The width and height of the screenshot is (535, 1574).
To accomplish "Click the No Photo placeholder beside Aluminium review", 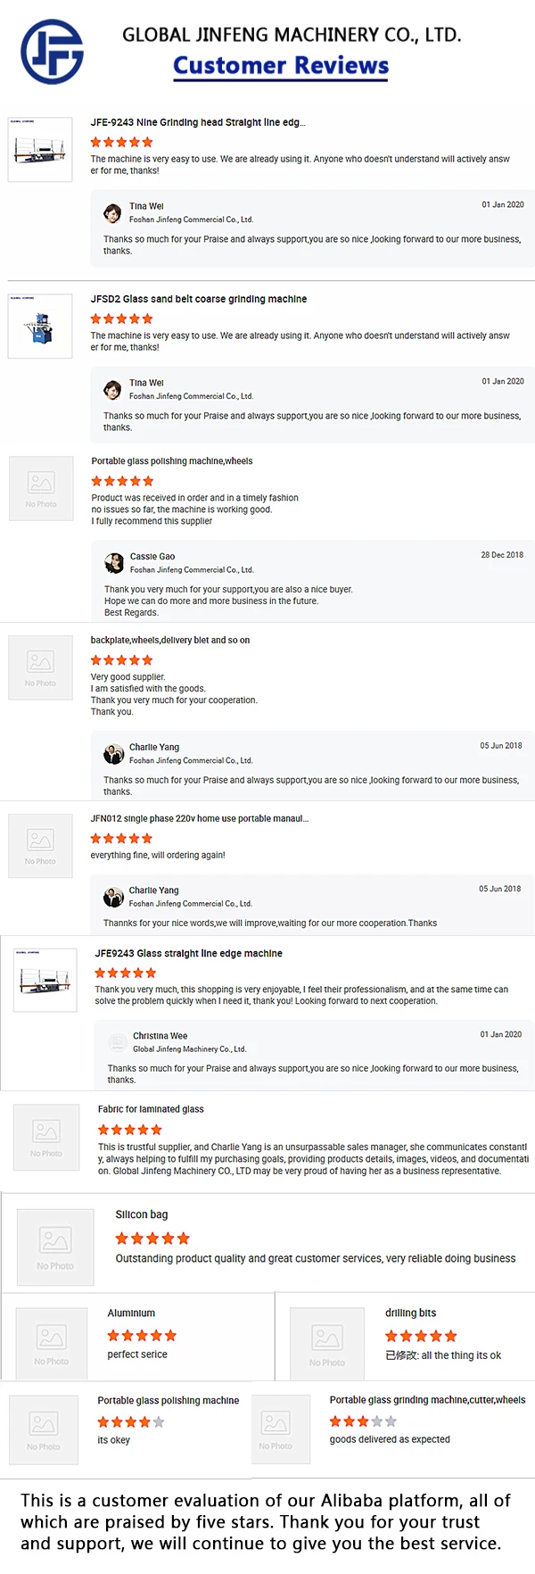I will click(51, 1343).
